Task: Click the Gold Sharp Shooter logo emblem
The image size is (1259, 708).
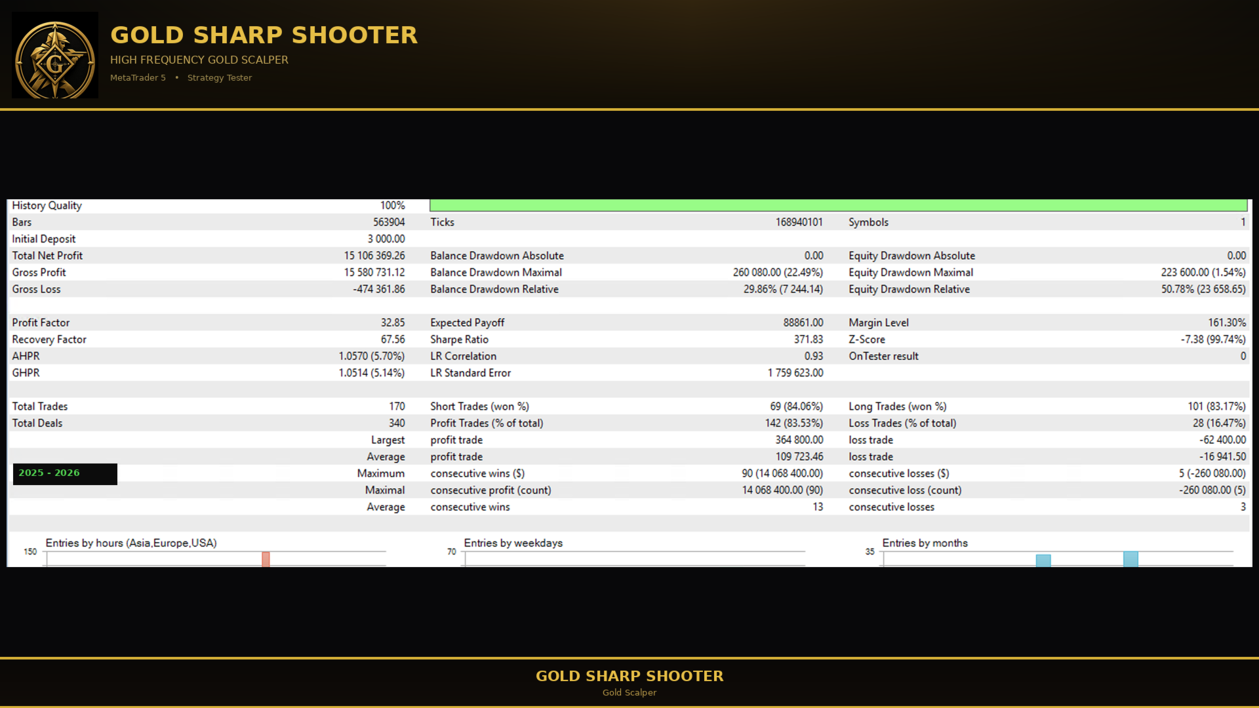Action: point(55,55)
